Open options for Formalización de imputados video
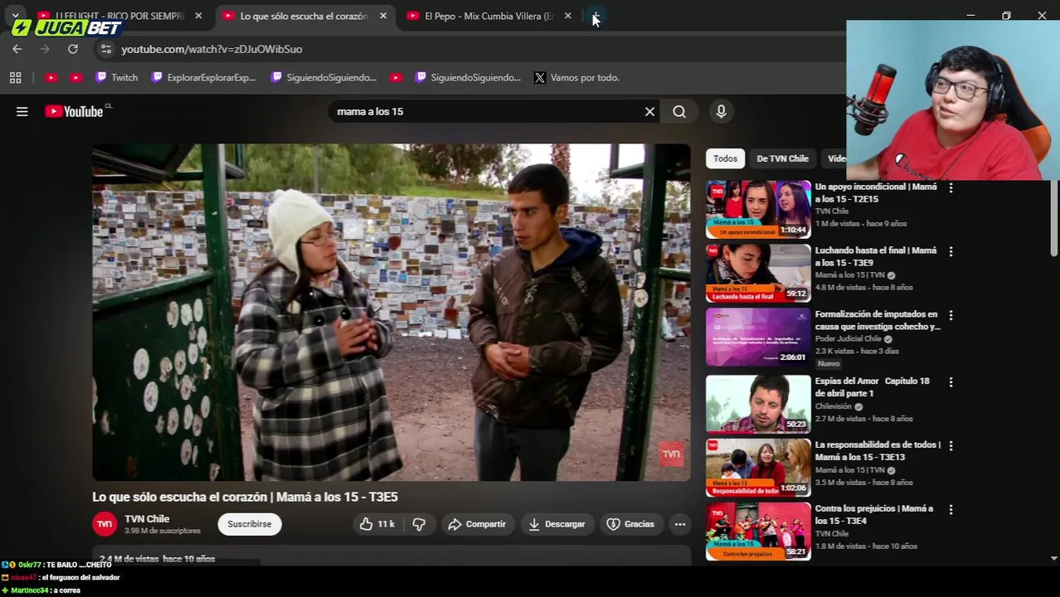1060x597 pixels. (x=951, y=315)
